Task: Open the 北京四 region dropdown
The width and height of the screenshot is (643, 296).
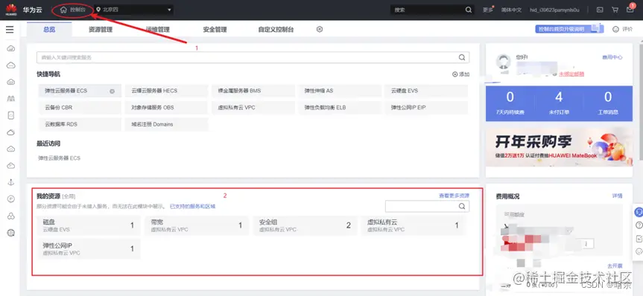Action: coord(133,10)
